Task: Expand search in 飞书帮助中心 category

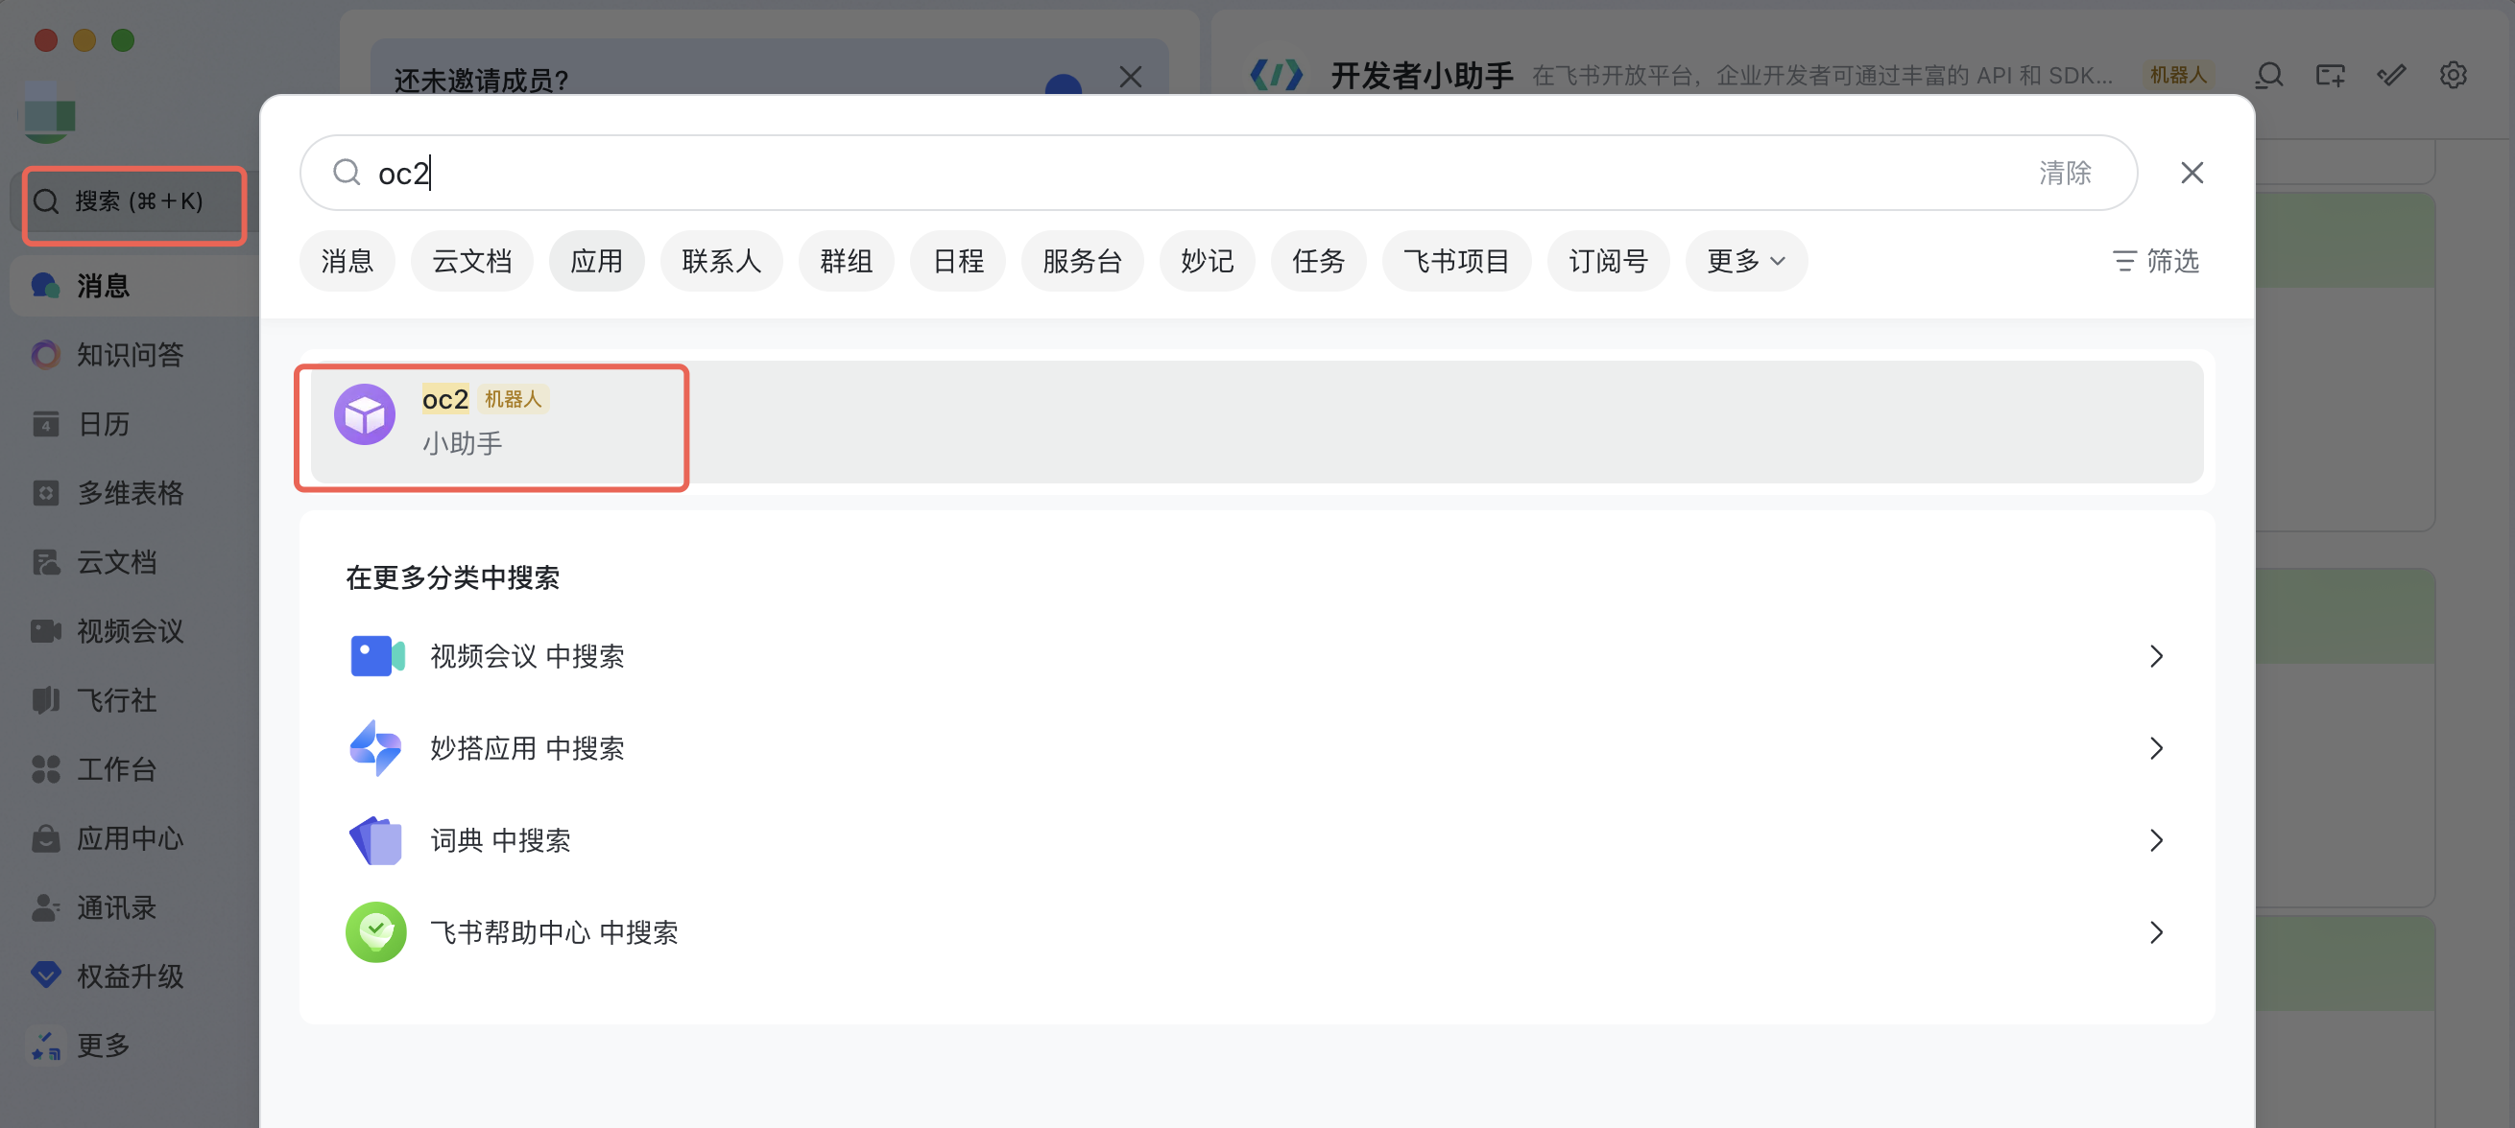Action: 2156,932
